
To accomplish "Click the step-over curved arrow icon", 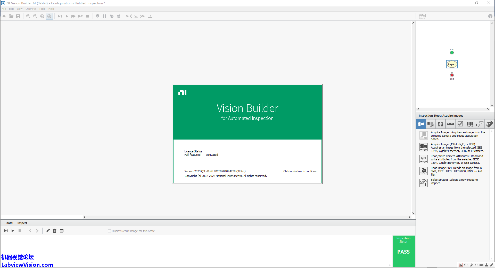I will pyautogui.click(x=119, y=16).
